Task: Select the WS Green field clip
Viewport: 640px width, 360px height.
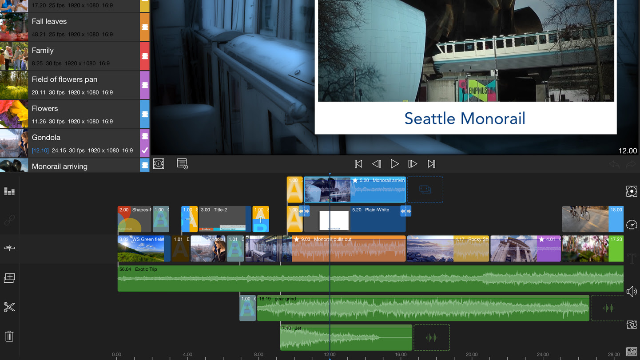Action: coord(144,249)
